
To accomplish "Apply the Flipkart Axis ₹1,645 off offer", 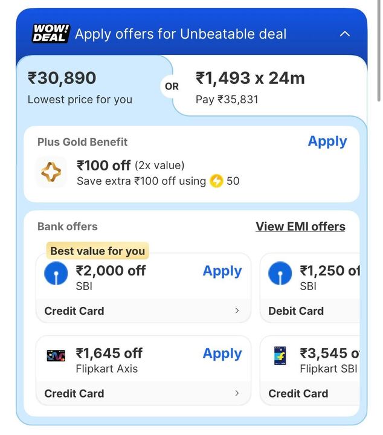I will (222, 354).
